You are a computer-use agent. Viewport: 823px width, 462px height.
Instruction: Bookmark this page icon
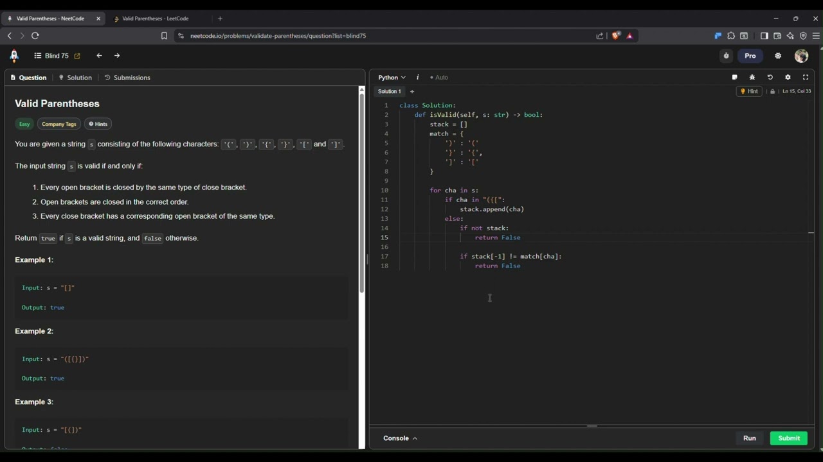pos(164,36)
